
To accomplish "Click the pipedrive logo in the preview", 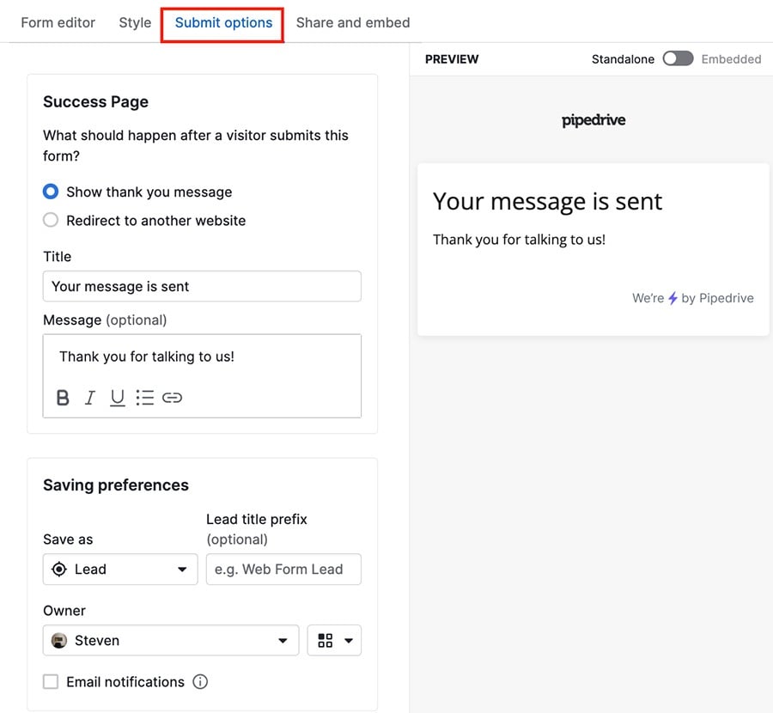I will [x=593, y=119].
